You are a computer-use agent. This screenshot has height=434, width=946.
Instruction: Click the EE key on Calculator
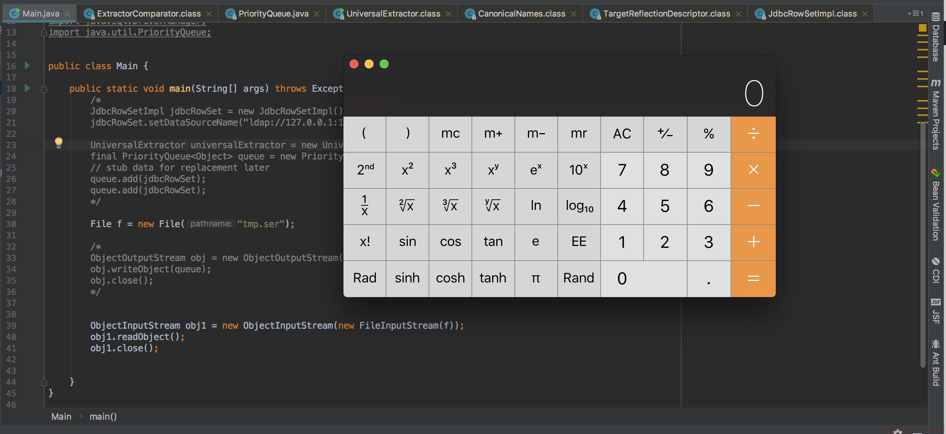coord(579,242)
